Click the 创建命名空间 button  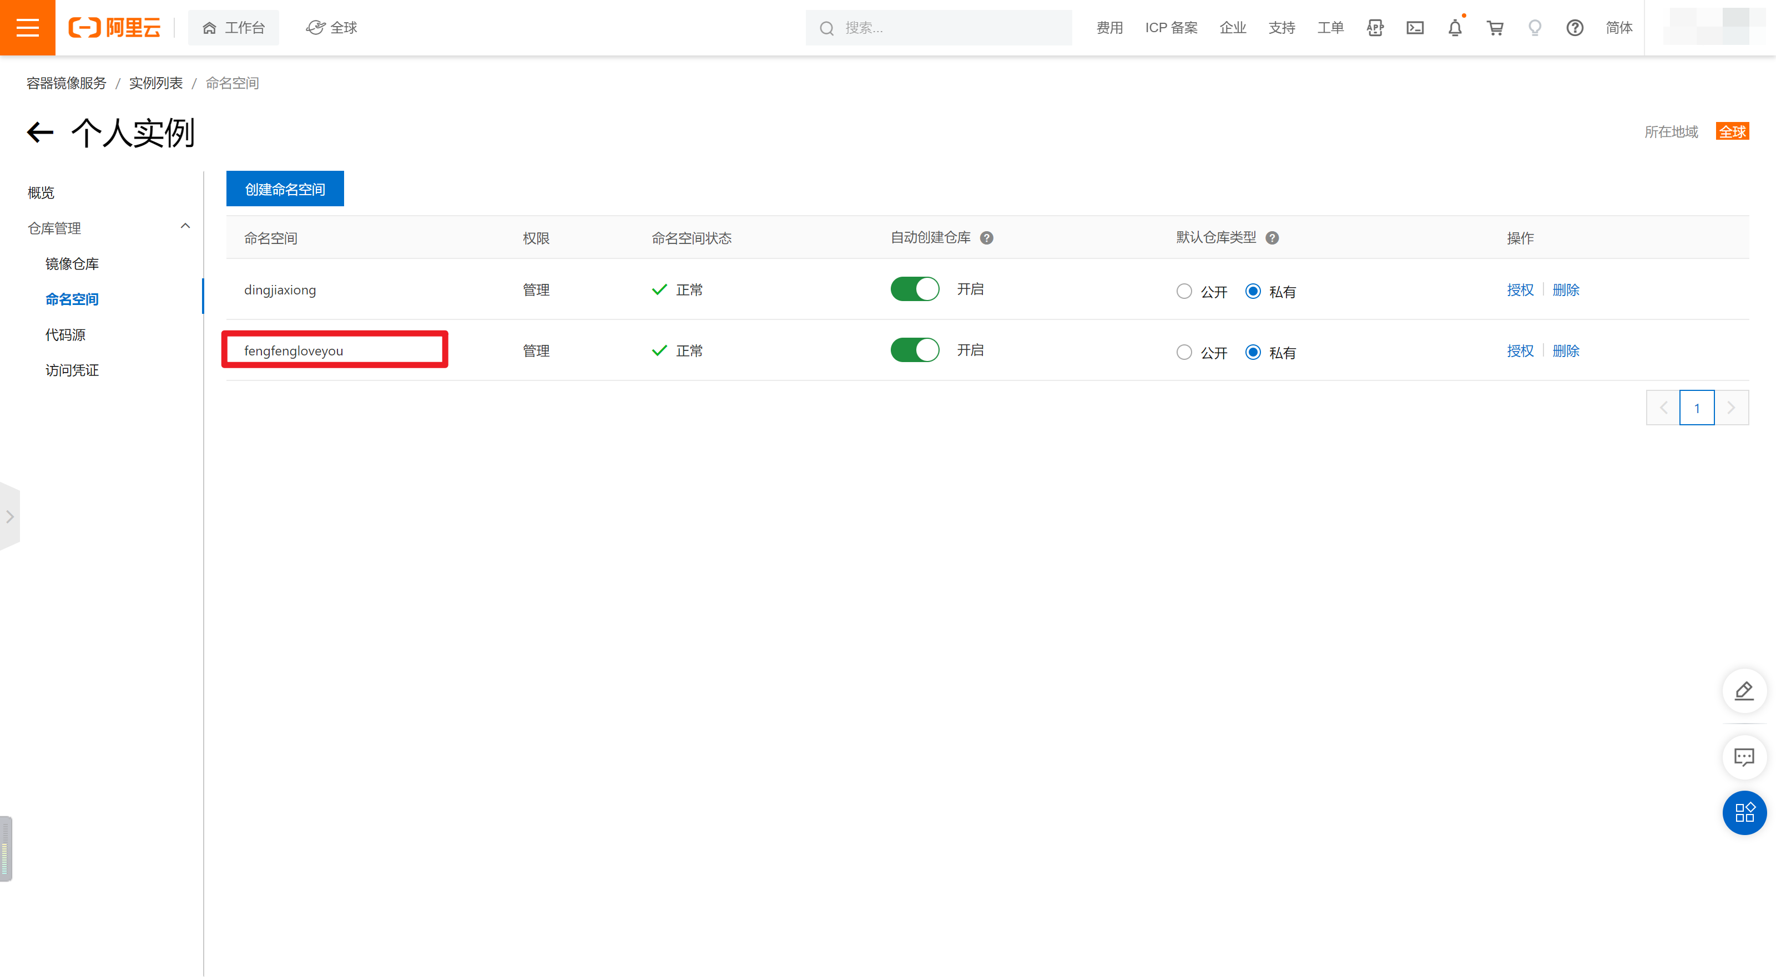(285, 189)
